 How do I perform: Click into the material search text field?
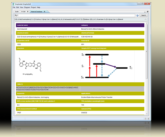tap(75, 15)
